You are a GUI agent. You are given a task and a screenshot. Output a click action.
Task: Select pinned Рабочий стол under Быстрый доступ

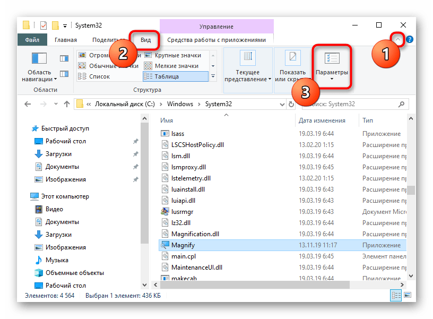[x=66, y=141]
